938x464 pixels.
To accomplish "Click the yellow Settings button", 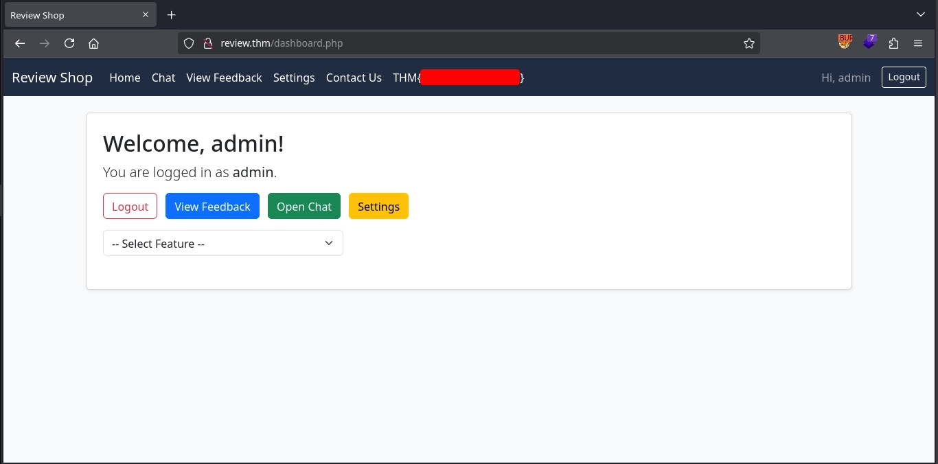I will coord(378,207).
